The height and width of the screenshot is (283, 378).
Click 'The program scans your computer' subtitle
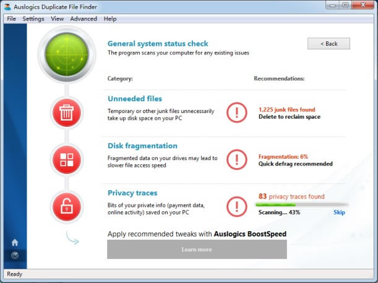click(178, 53)
